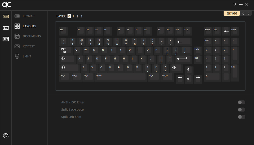
Task: Click the LIGHT bulb icon
Action: (17, 56)
